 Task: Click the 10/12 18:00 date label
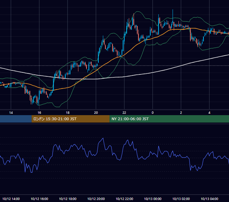coord(68,199)
